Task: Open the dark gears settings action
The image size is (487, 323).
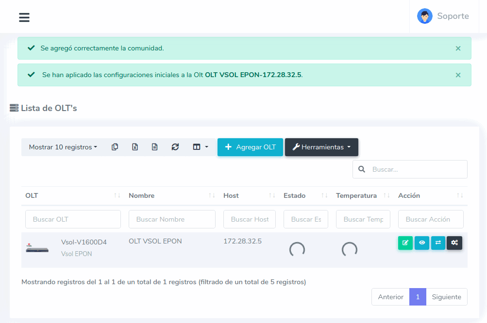Action: click(x=454, y=243)
